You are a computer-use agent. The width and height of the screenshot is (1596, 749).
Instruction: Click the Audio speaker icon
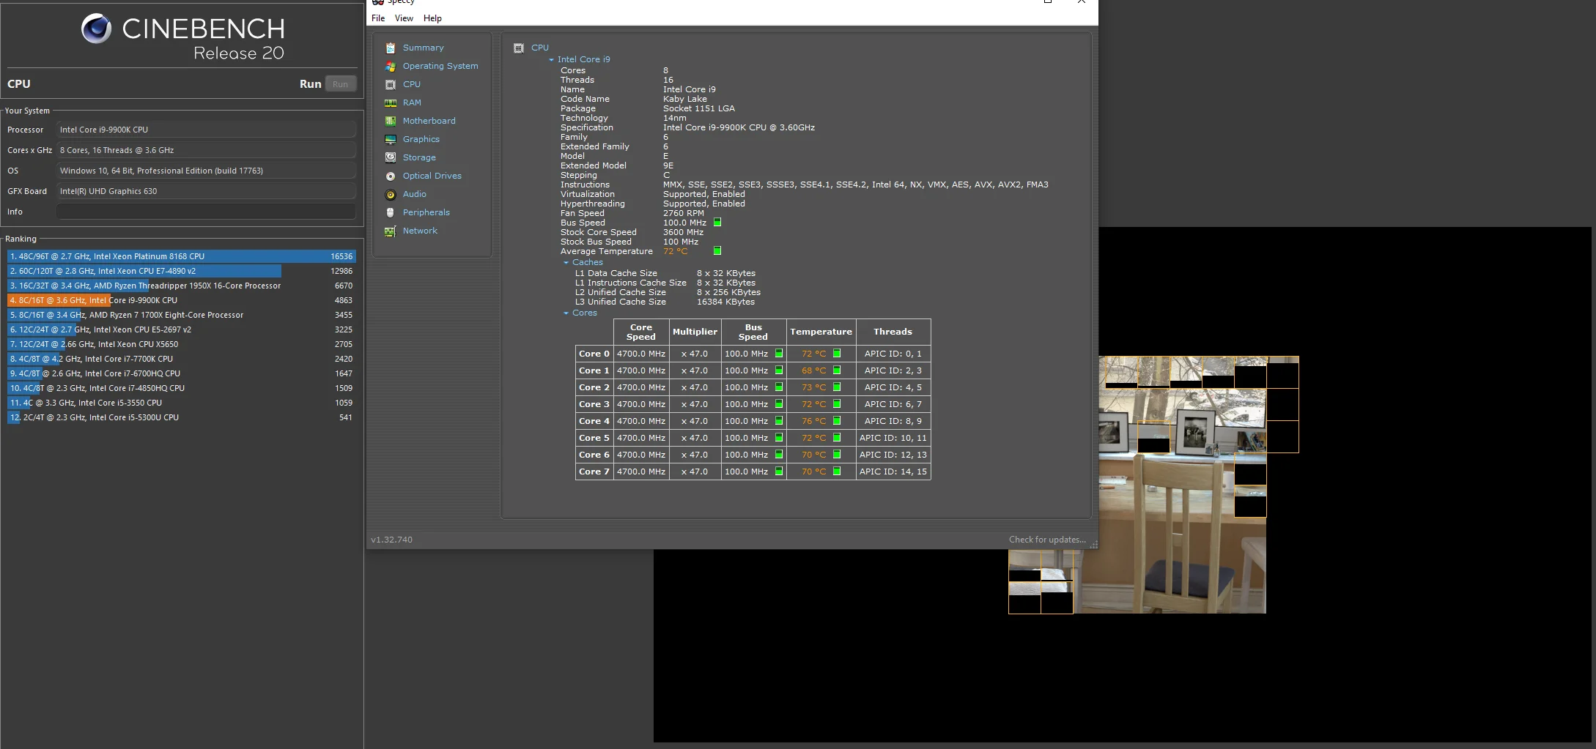[391, 194]
